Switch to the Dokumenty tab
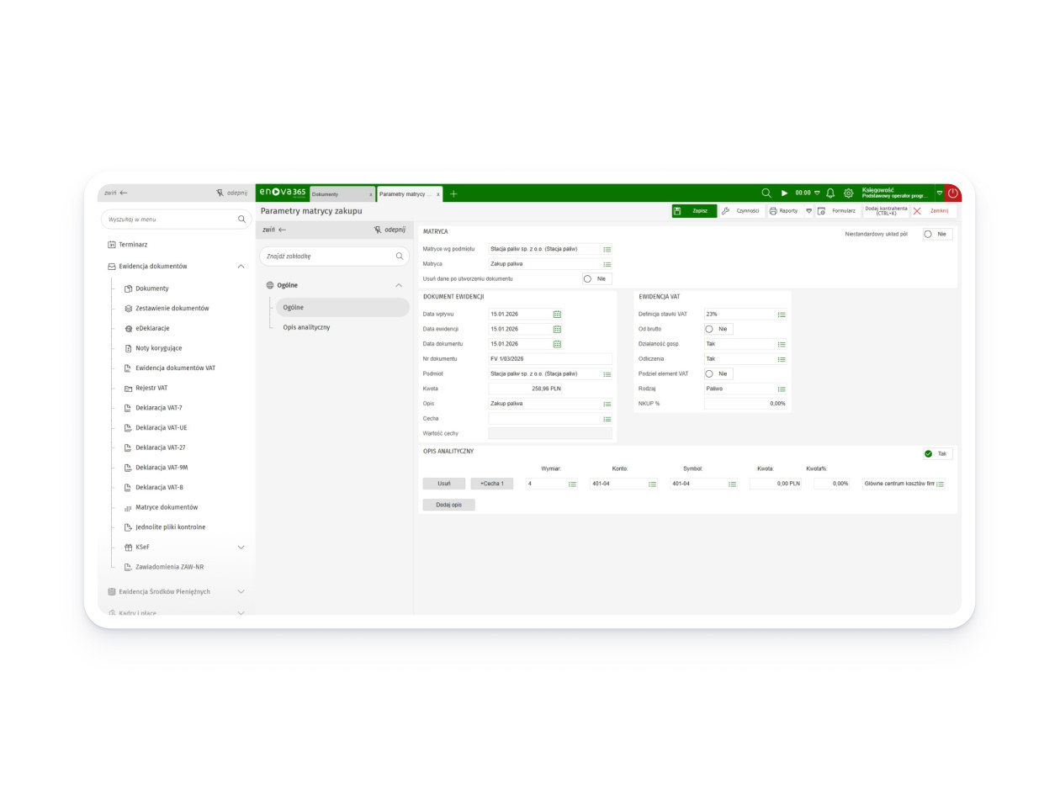This screenshot has width=1060, height=799. 342,194
